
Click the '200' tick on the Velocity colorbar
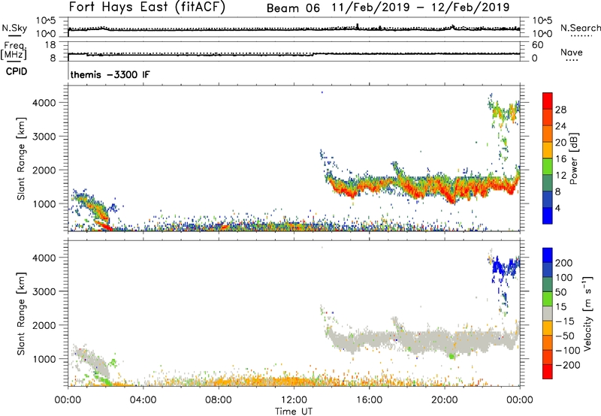(564, 263)
